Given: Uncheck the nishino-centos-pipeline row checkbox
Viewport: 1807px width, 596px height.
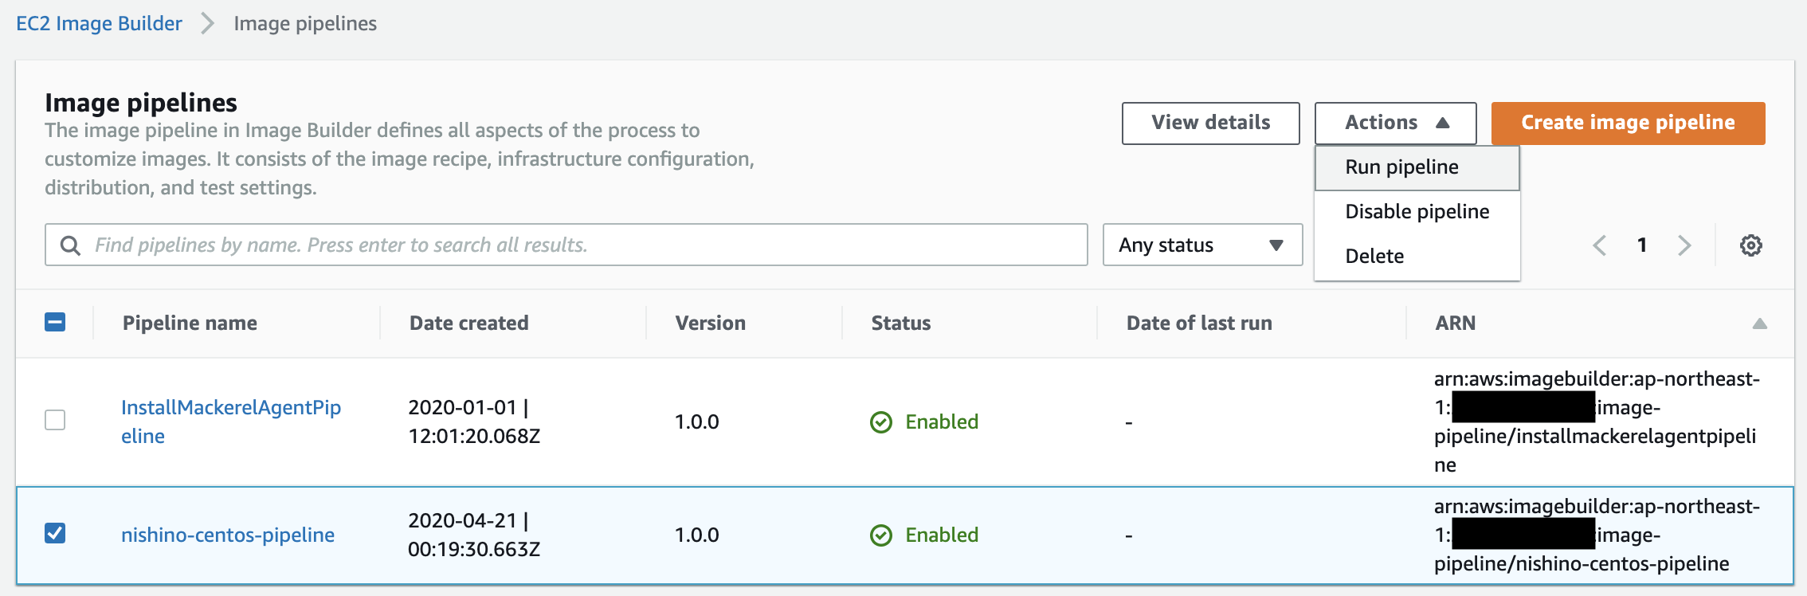Looking at the screenshot, I should point(55,533).
